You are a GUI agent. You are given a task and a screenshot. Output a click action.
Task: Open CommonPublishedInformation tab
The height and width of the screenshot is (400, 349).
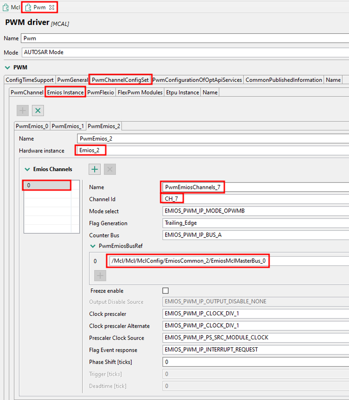(284, 80)
